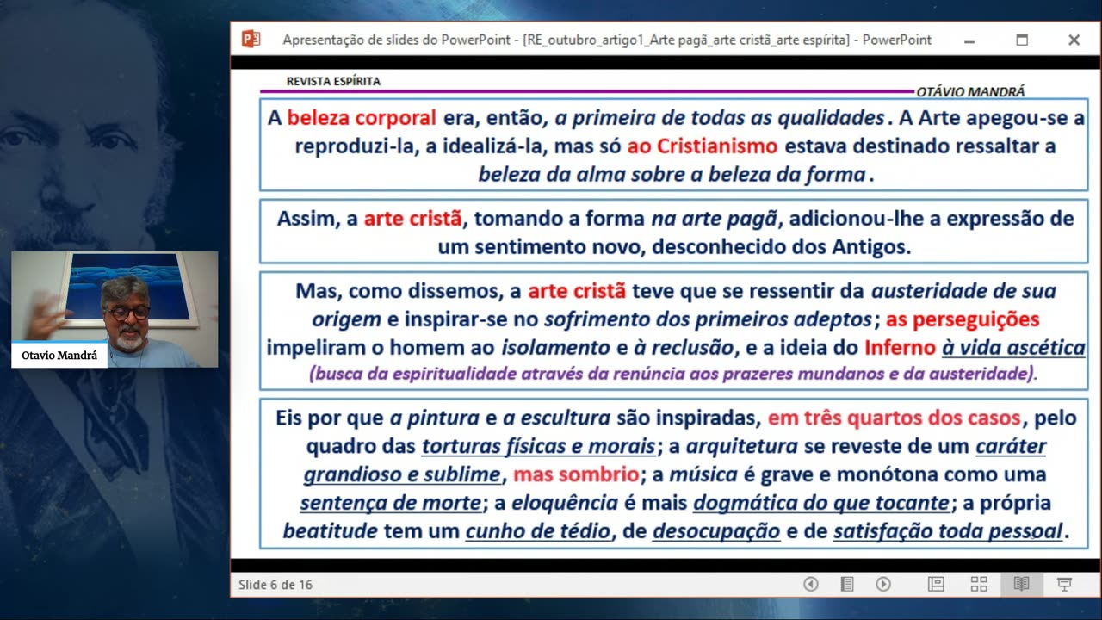Minimize the PowerPoint window
The image size is (1102, 620).
pos(969,40)
